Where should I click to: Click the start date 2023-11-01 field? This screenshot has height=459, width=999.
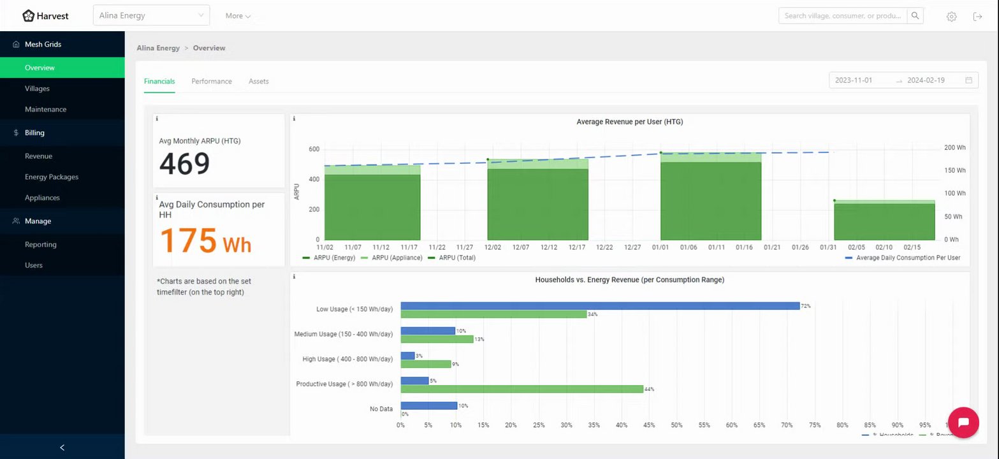point(854,80)
